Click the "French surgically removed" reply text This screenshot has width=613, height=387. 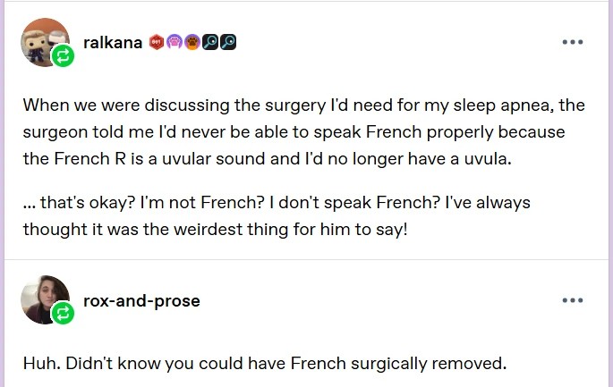265,364
